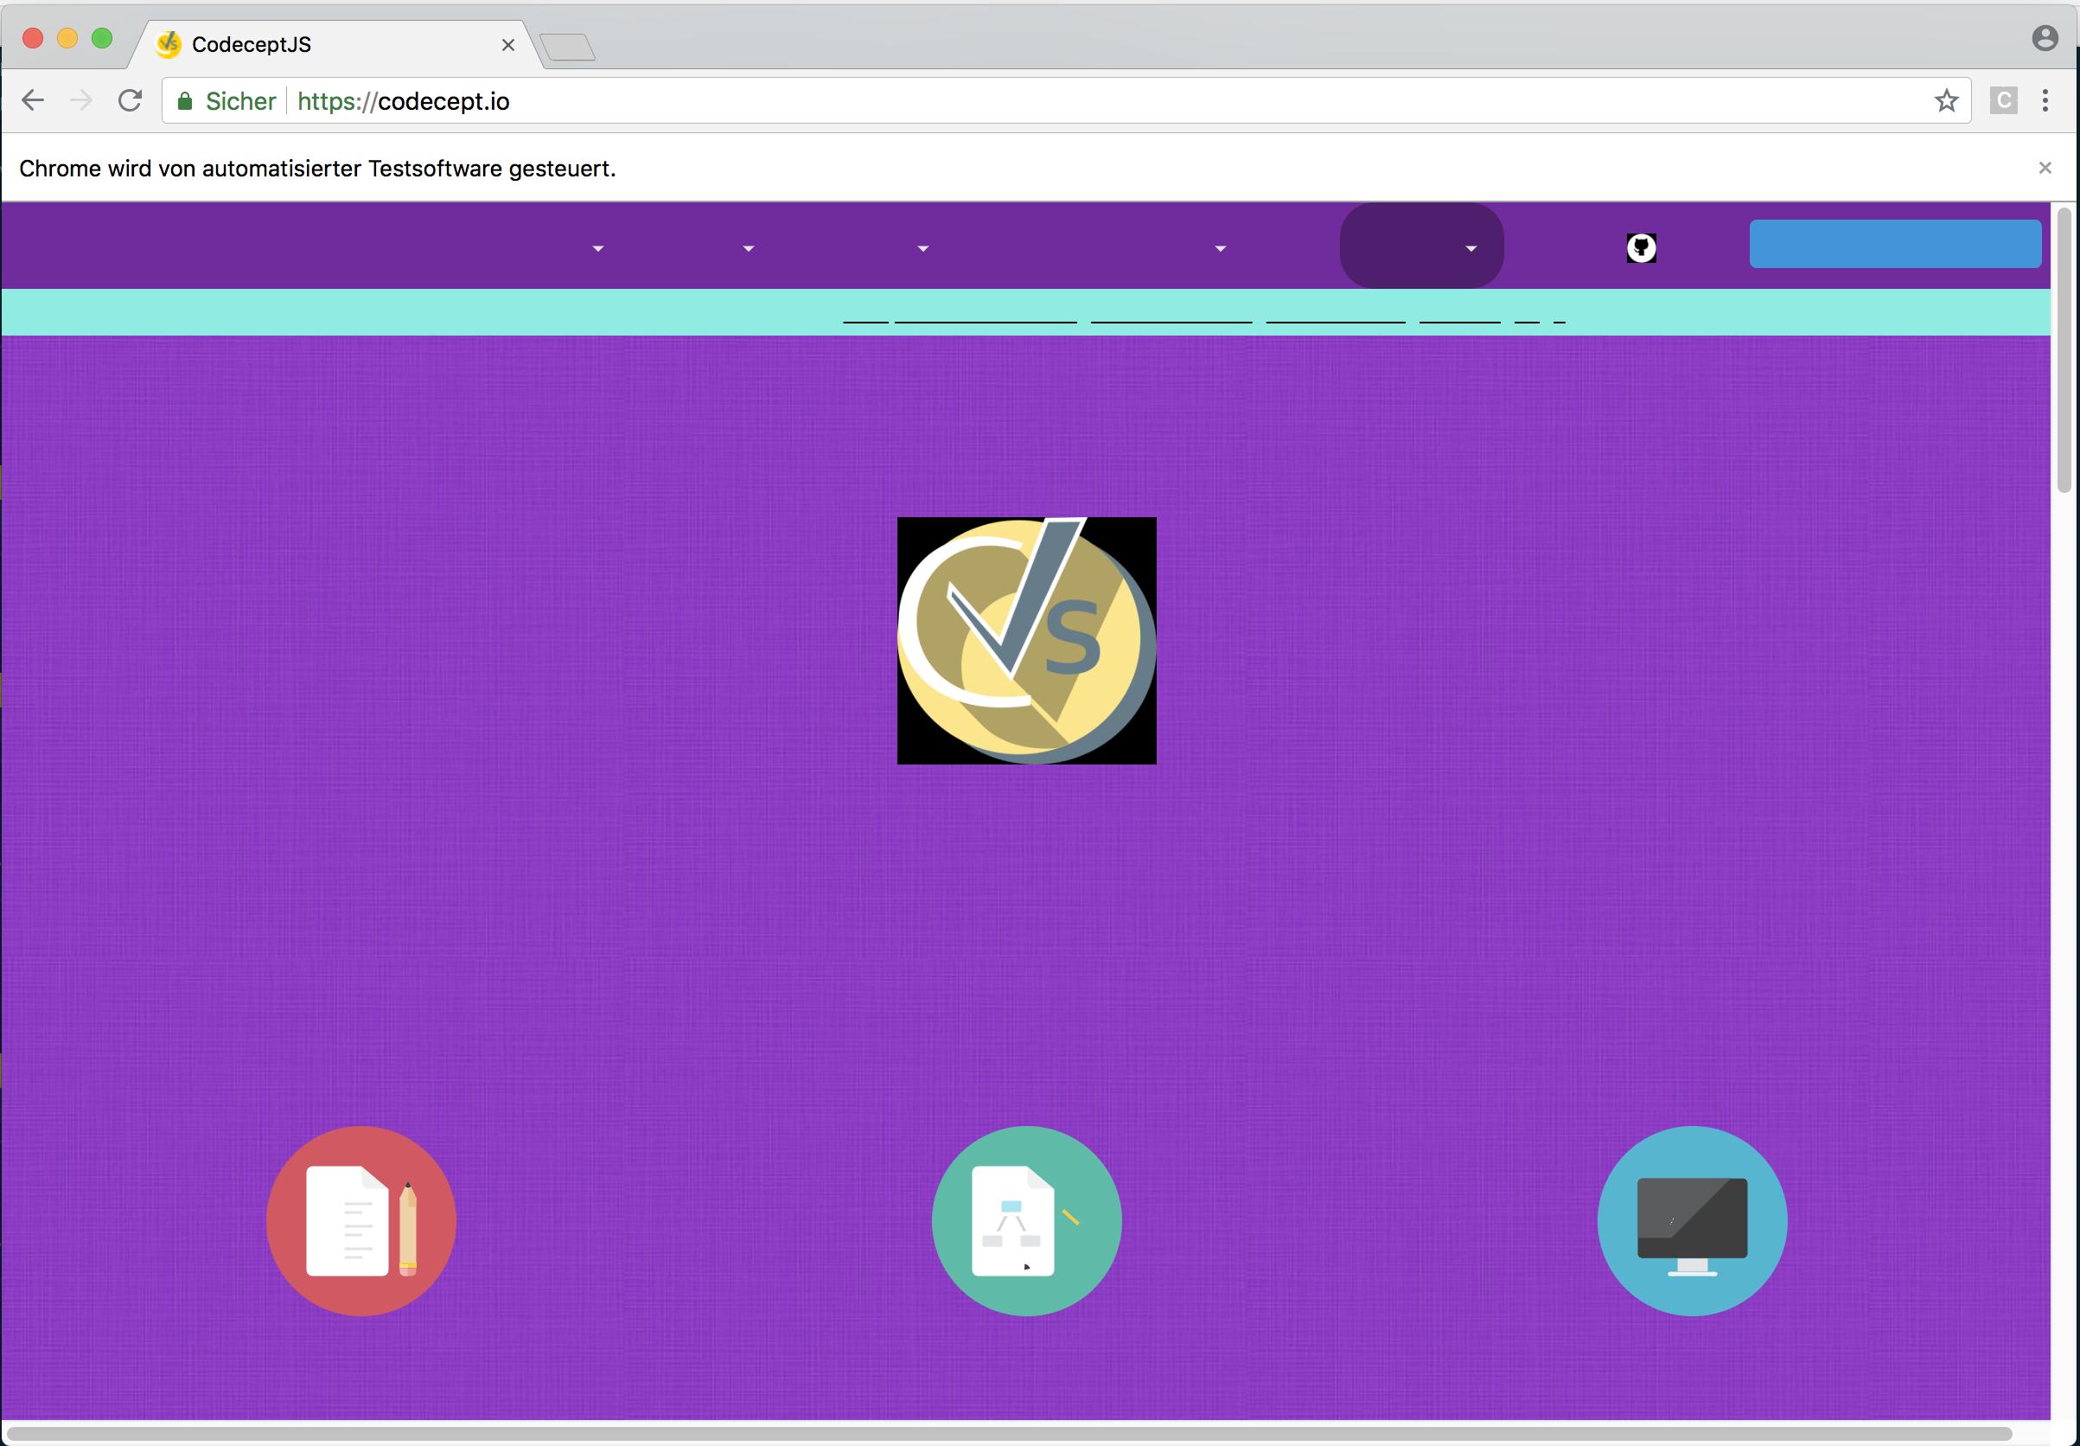Click the GitHub octocat icon in navbar
This screenshot has height=1446, width=2080.
(1641, 248)
